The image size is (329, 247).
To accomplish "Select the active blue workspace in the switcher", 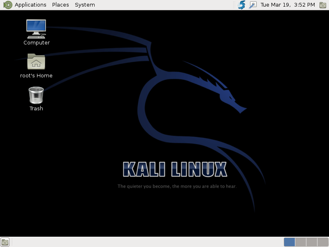I will tap(290, 242).
